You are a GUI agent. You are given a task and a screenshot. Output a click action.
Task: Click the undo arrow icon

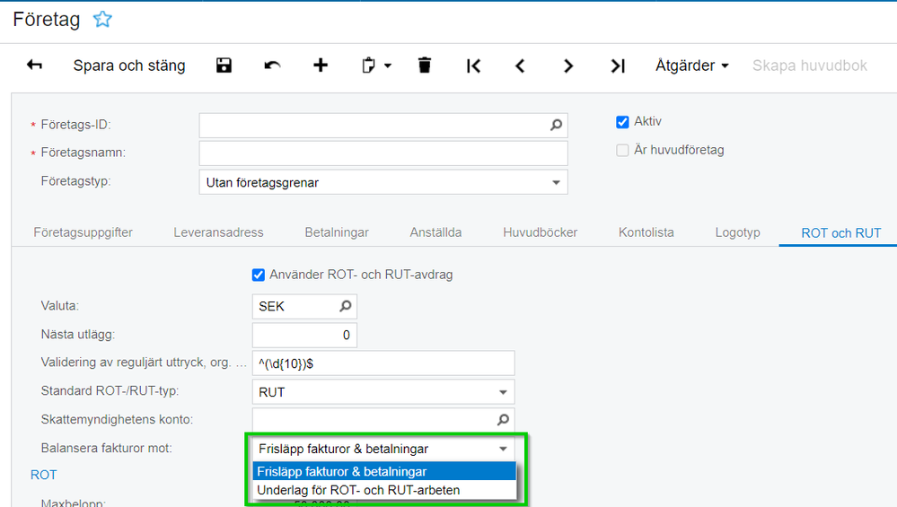pyautogui.click(x=272, y=66)
